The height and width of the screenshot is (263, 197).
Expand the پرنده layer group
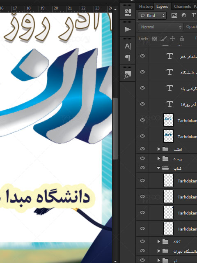(x=159, y=158)
